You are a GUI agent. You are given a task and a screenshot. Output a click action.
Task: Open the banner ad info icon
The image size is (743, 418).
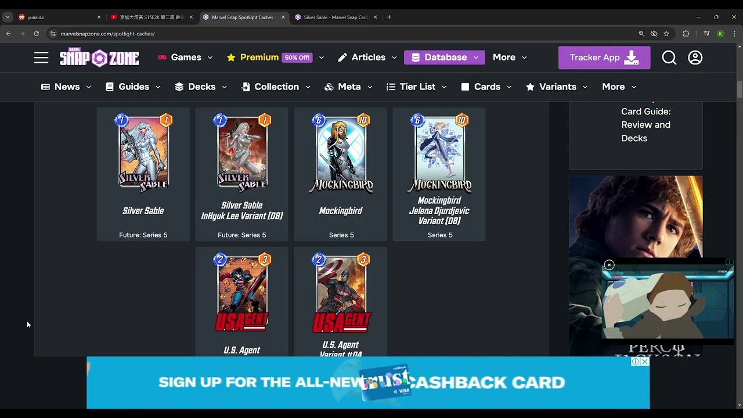(636, 362)
